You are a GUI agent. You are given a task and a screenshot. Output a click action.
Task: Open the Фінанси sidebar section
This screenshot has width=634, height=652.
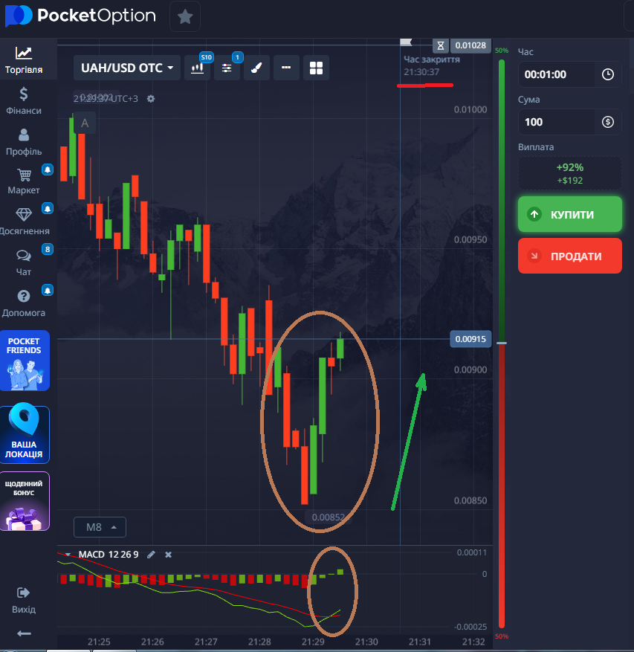[24, 100]
